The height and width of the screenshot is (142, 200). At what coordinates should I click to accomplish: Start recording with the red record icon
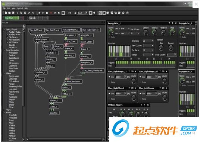tap(51, 13)
